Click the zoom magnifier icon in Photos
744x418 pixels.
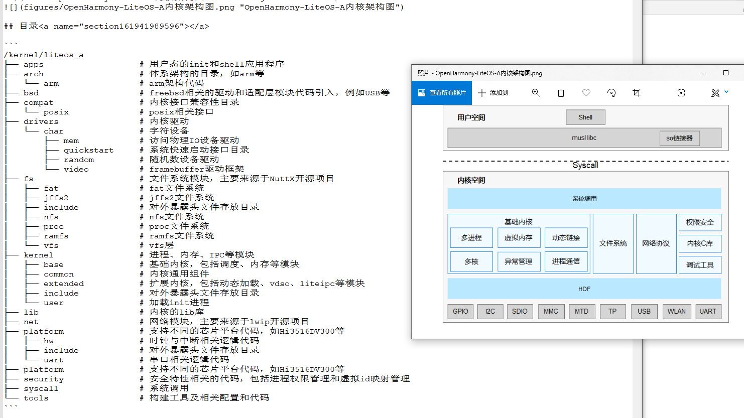536,93
